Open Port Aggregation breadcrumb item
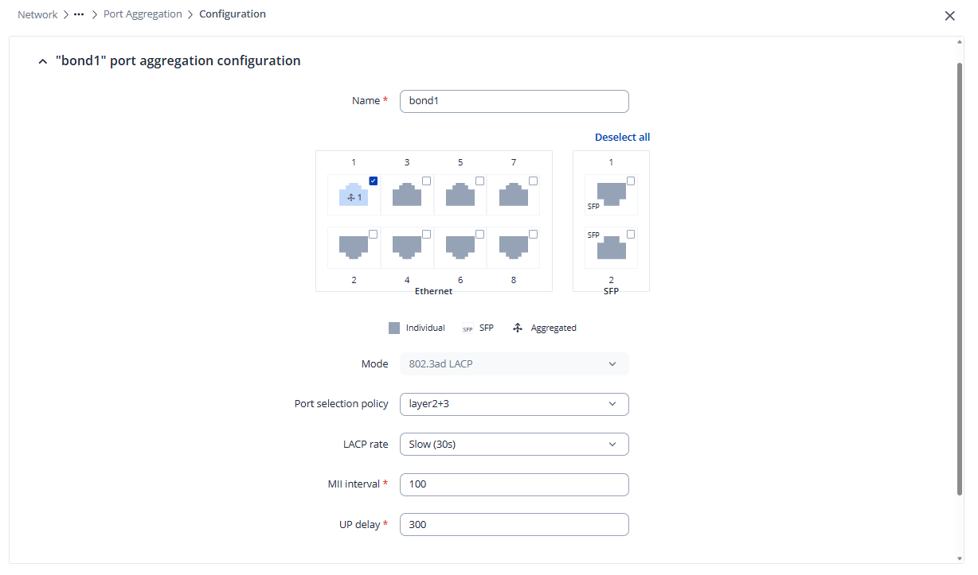 (143, 14)
